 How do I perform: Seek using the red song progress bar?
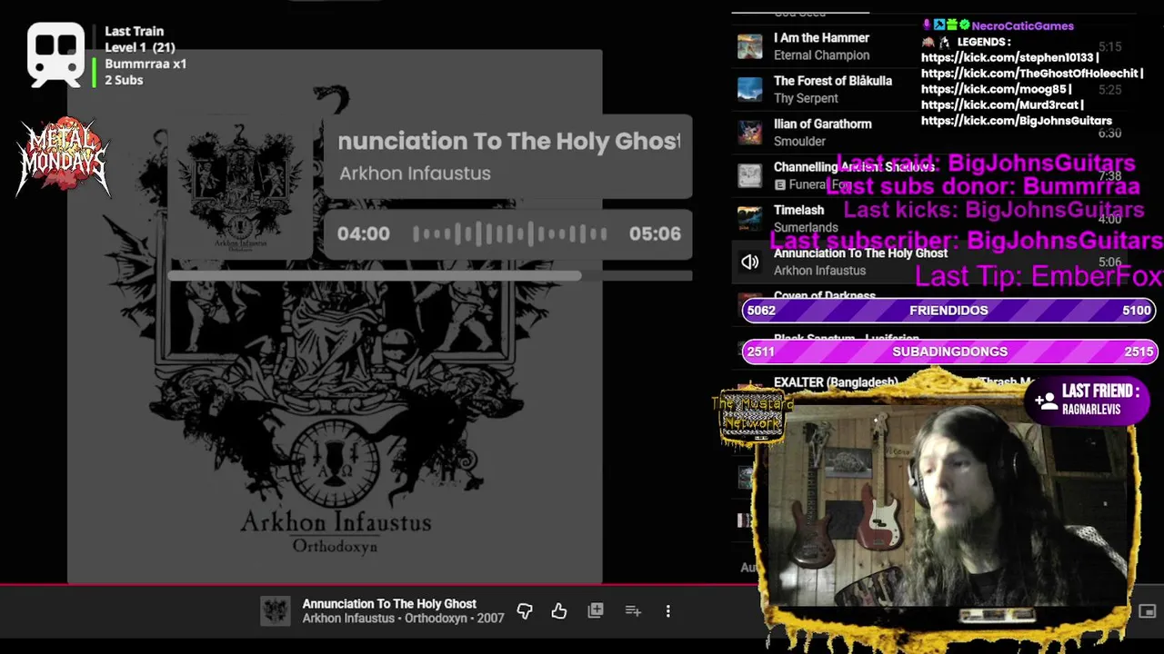[x=379, y=584]
